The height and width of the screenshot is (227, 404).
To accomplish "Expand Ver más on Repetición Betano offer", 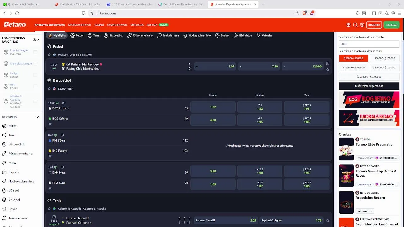I will click(x=365, y=211).
